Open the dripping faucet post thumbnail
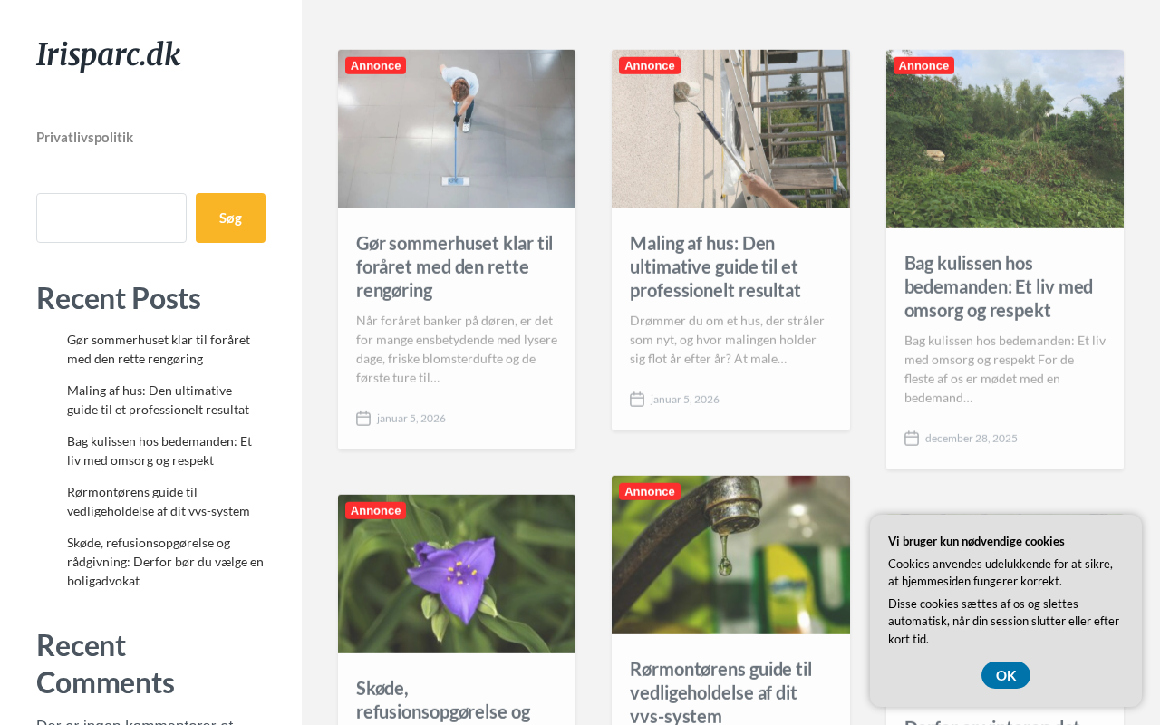The width and height of the screenshot is (1160, 725). tap(730, 555)
